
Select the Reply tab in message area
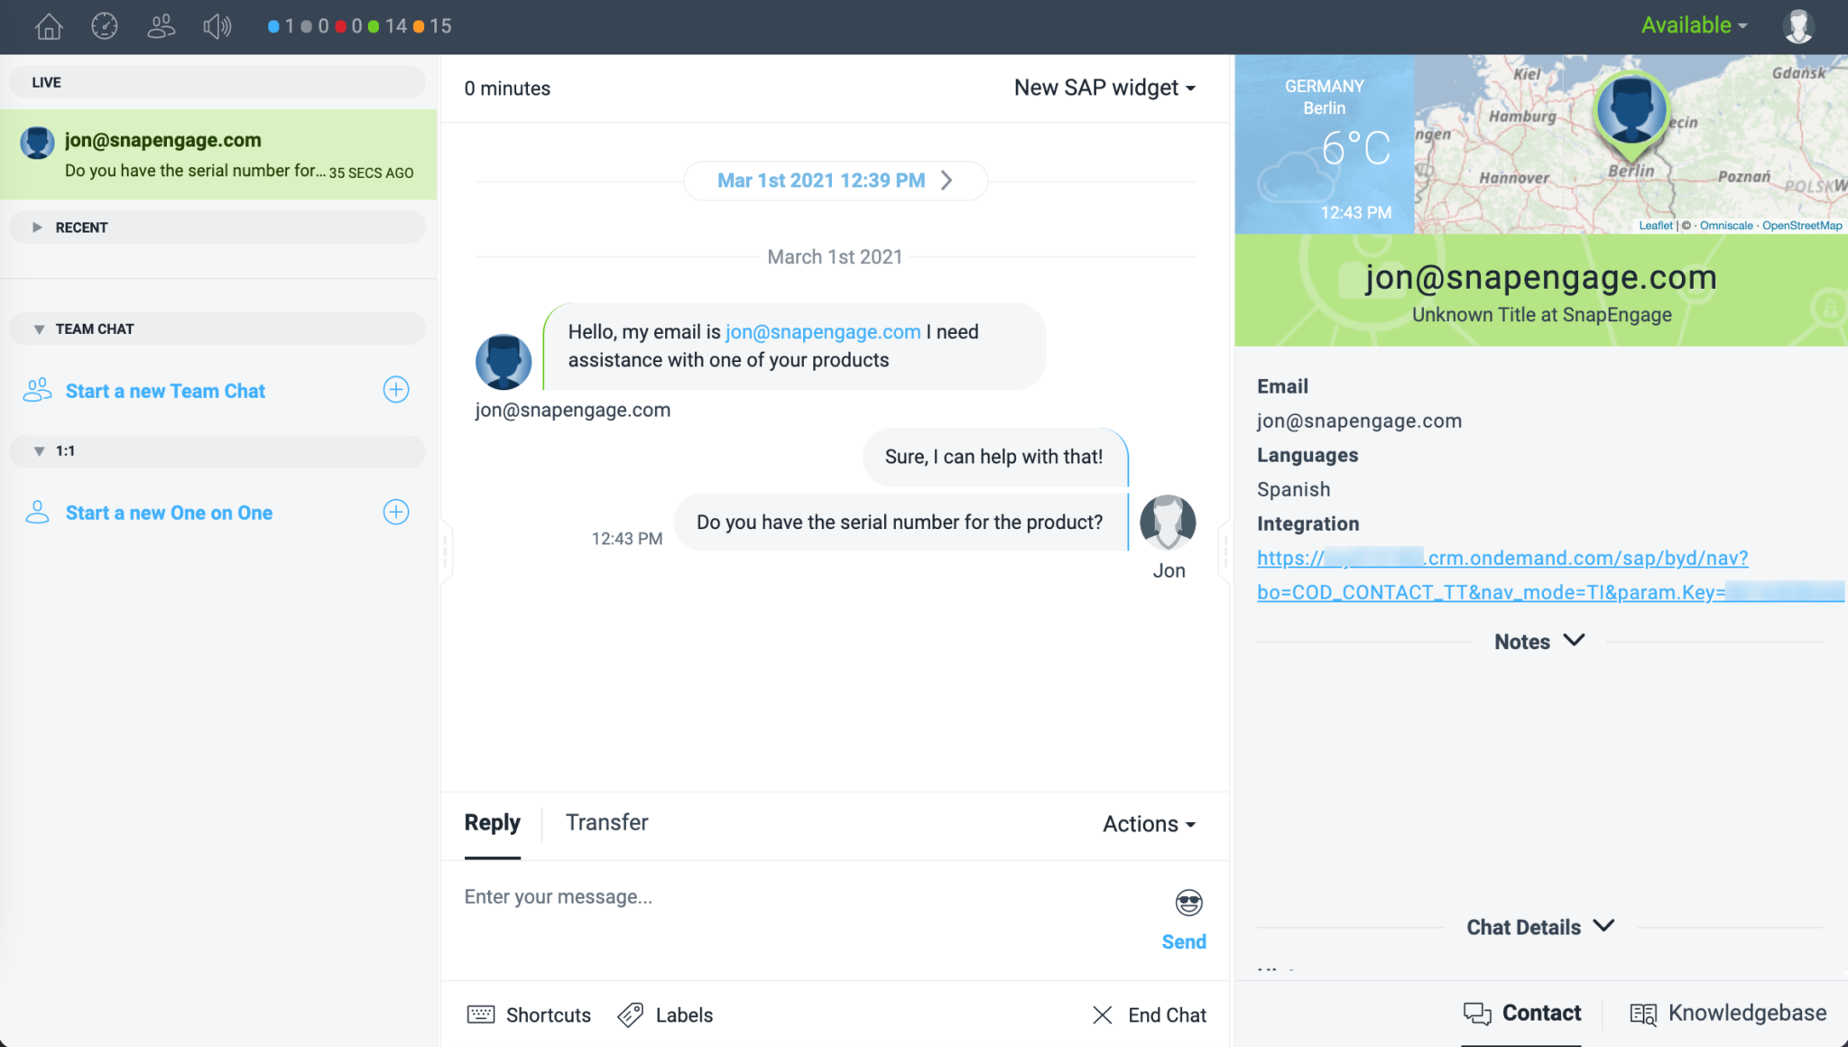point(493,822)
